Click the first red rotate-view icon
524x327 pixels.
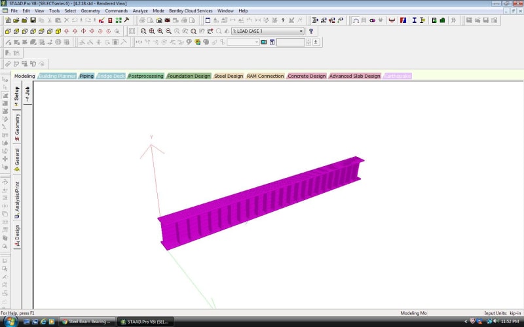pos(67,31)
